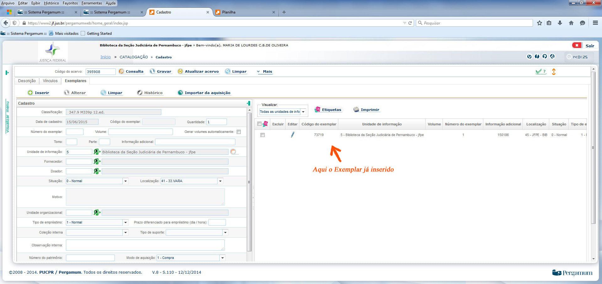Click the Gravar save icon

[x=153, y=71]
